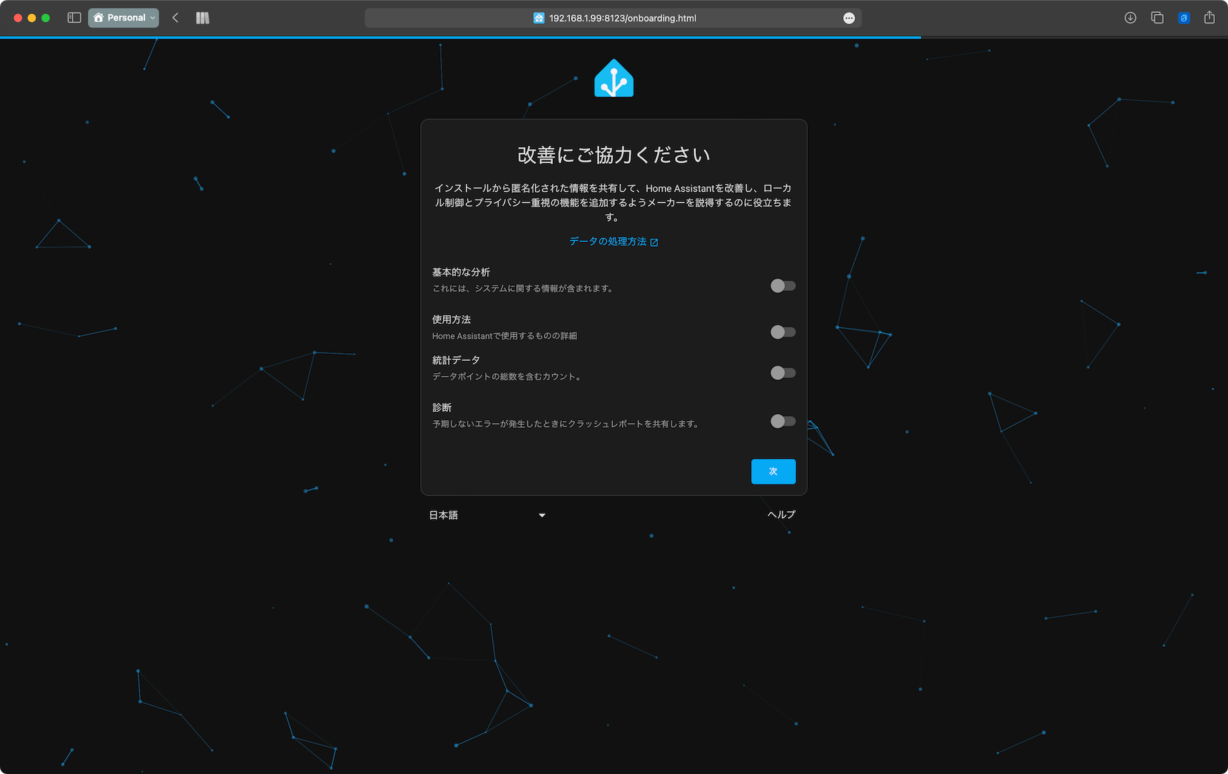The height and width of the screenshot is (774, 1228).
Task: Open Safari downloads
Action: (1131, 18)
